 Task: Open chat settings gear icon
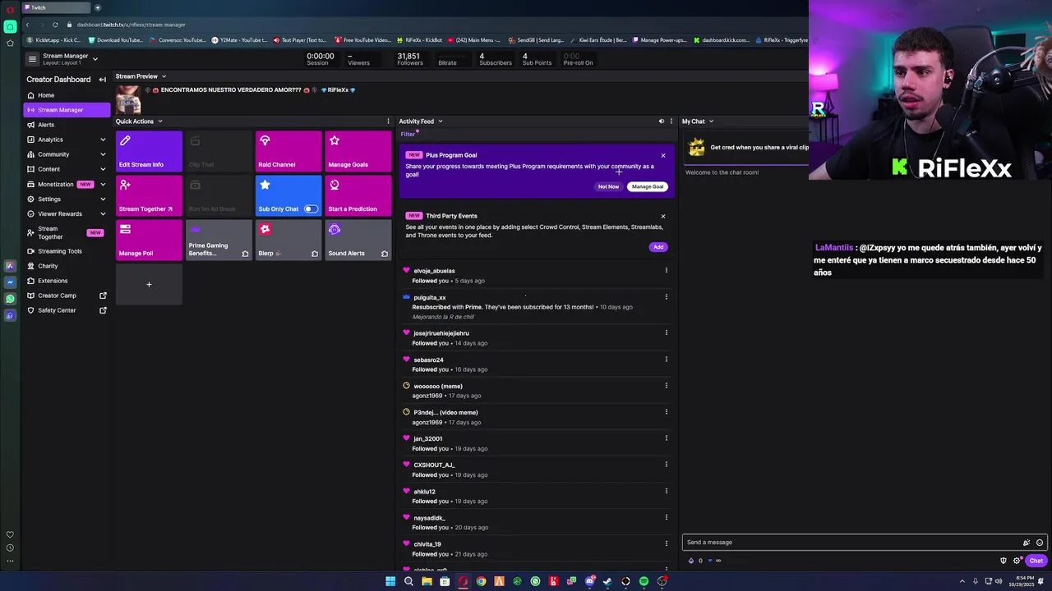(x=1017, y=561)
